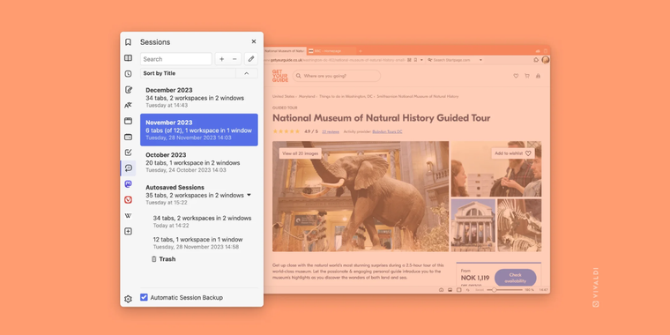Open the reviews link beside rating
Viewport: 670px width, 335px height.
click(x=331, y=131)
